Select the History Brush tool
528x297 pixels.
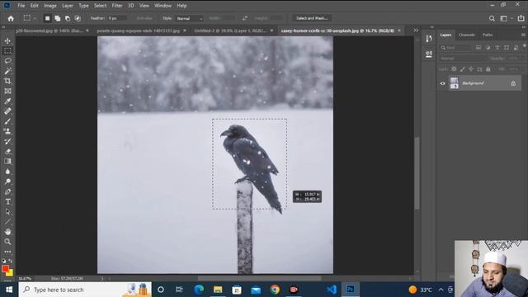[x=7, y=141]
